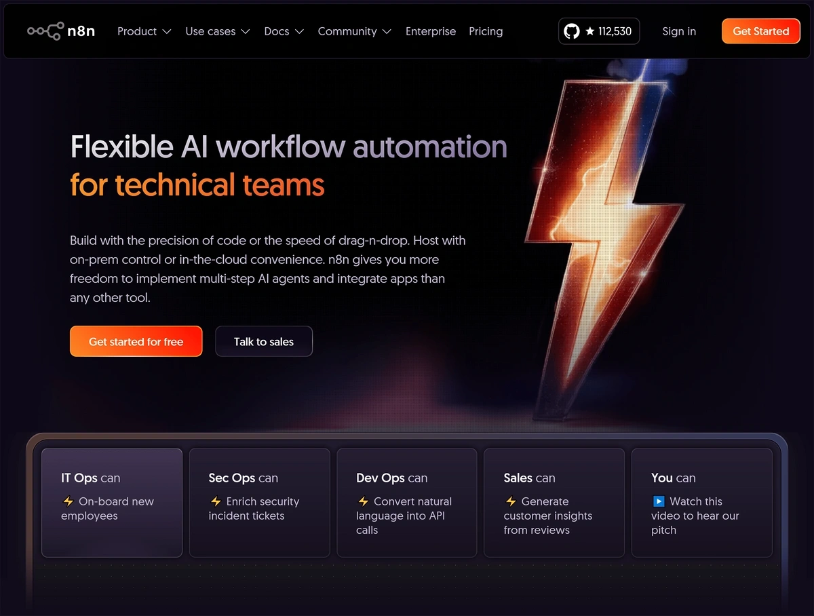Go to the Enterprise page
Image resolution: width=814 pixels, height=616 pixels.
[x=431, y=31]
